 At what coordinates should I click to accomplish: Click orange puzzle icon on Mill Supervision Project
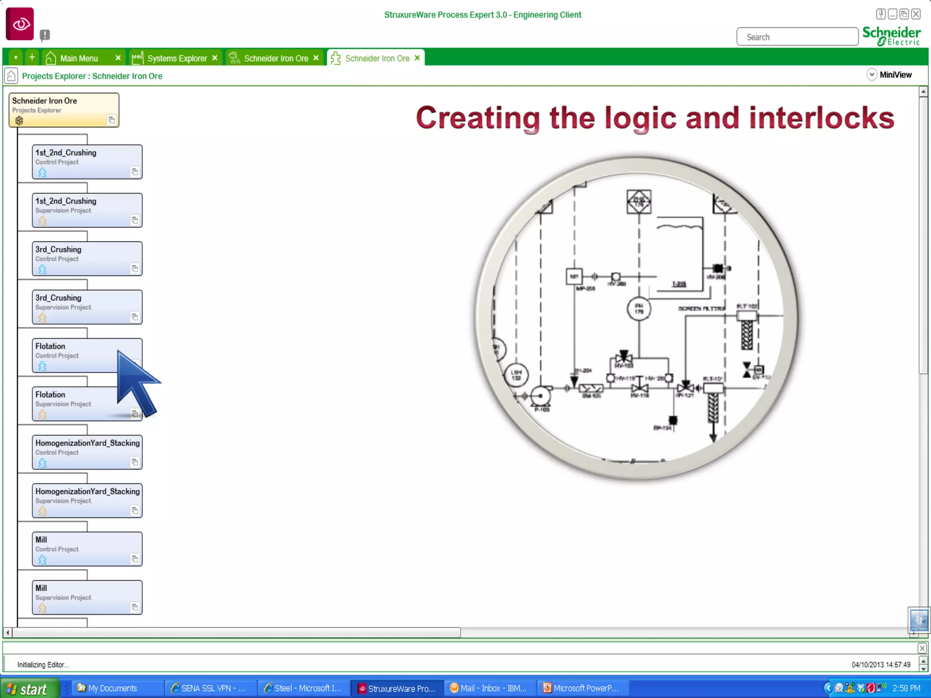tap(42, 608)
